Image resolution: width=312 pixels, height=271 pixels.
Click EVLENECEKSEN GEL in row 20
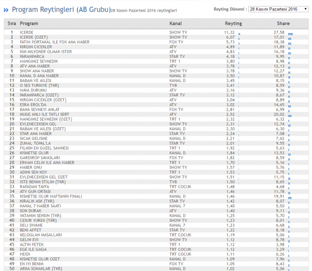click(x=38, y=124)
